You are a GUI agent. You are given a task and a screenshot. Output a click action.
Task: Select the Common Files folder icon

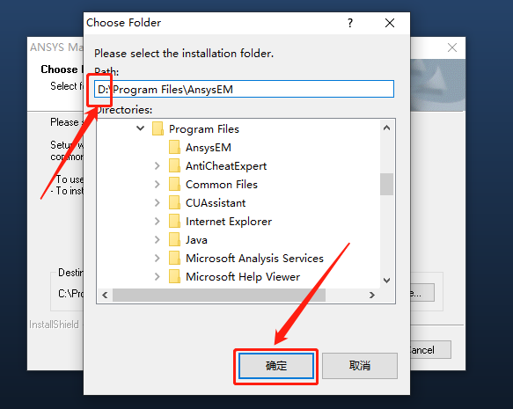click(x=174, y=184)
